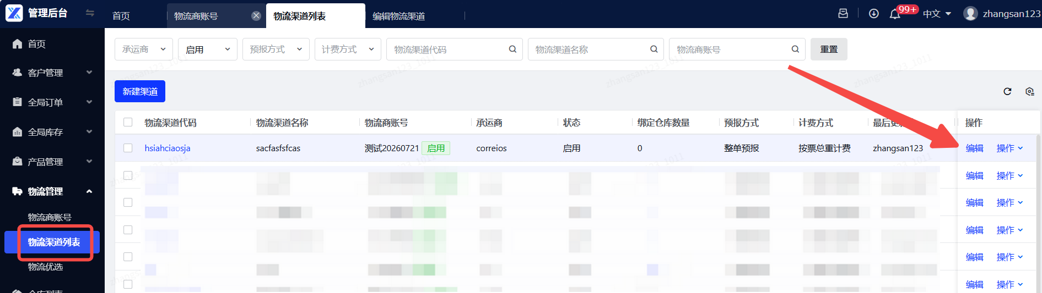Click the 按票总重计费 billing cell
The image size is (1042, 293).
[824, 148]
